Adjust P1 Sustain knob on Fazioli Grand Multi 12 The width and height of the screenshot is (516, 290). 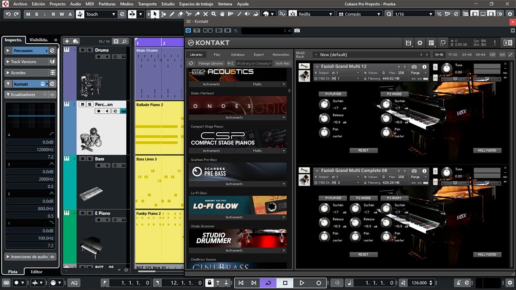[324, 104]
